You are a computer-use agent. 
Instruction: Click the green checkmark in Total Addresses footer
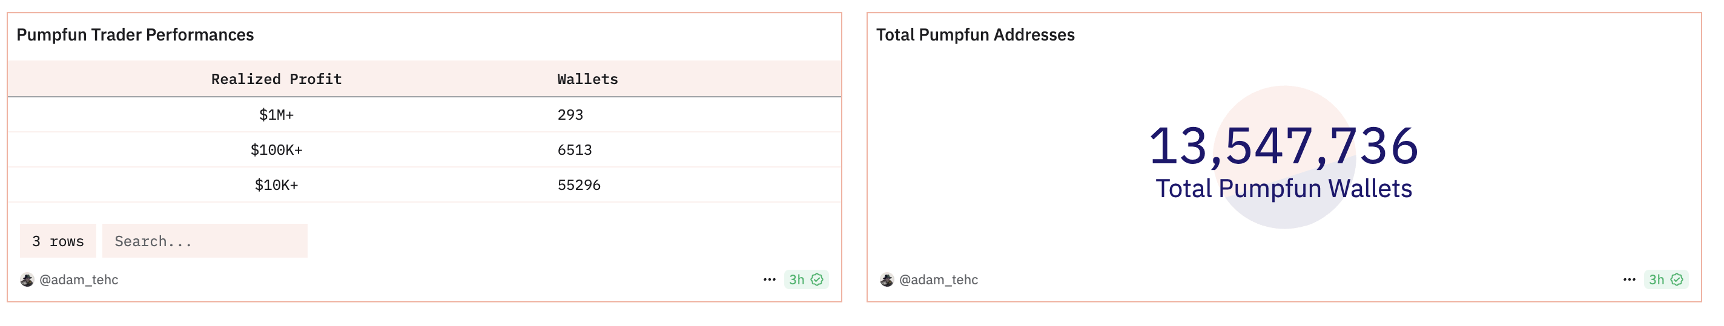coord(1677,280)
